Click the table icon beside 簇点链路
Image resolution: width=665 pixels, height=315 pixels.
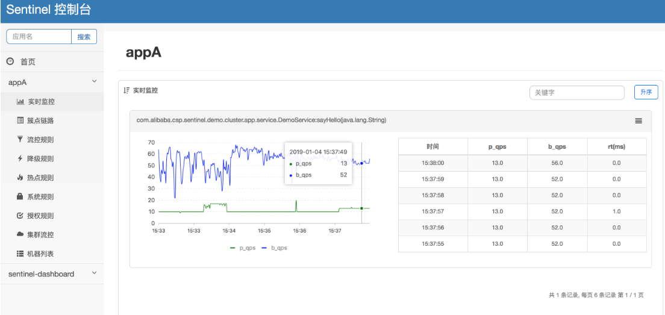click(20, 120)
